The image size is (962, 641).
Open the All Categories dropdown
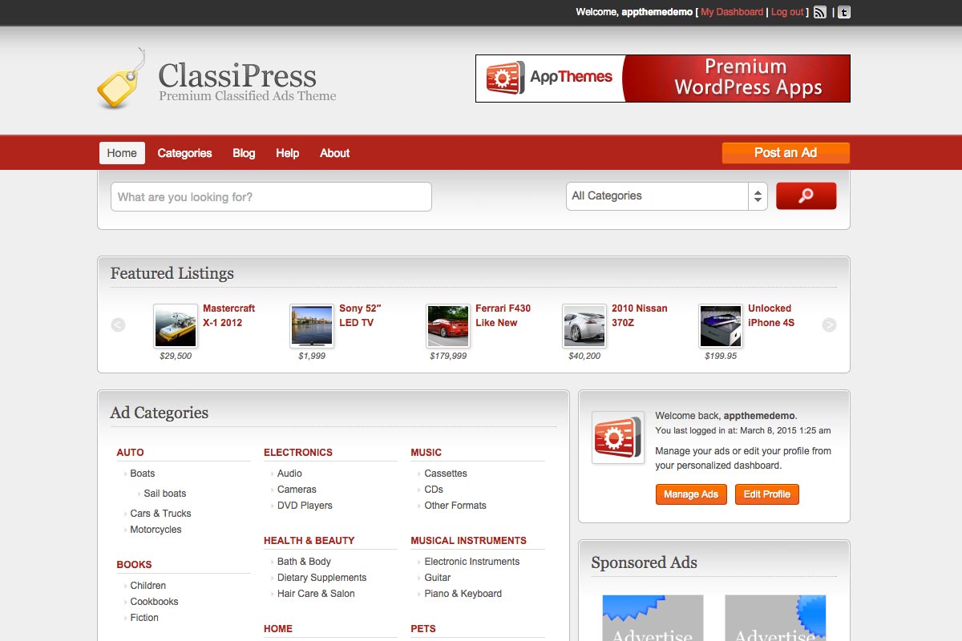(x=667, y=196)
